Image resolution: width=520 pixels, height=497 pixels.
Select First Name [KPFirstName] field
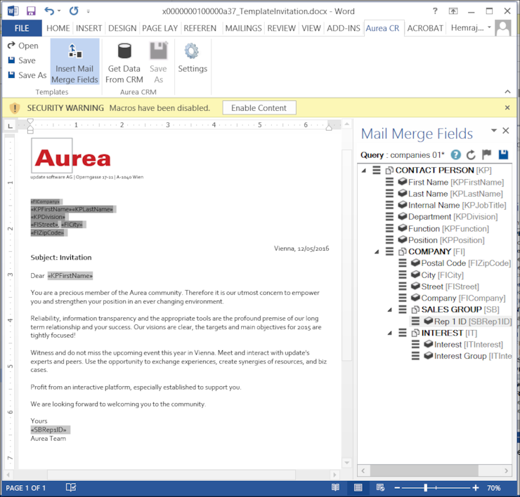[455, 182]
